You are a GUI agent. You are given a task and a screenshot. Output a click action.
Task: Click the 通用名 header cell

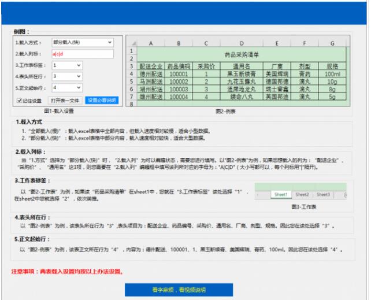point(242,66)
